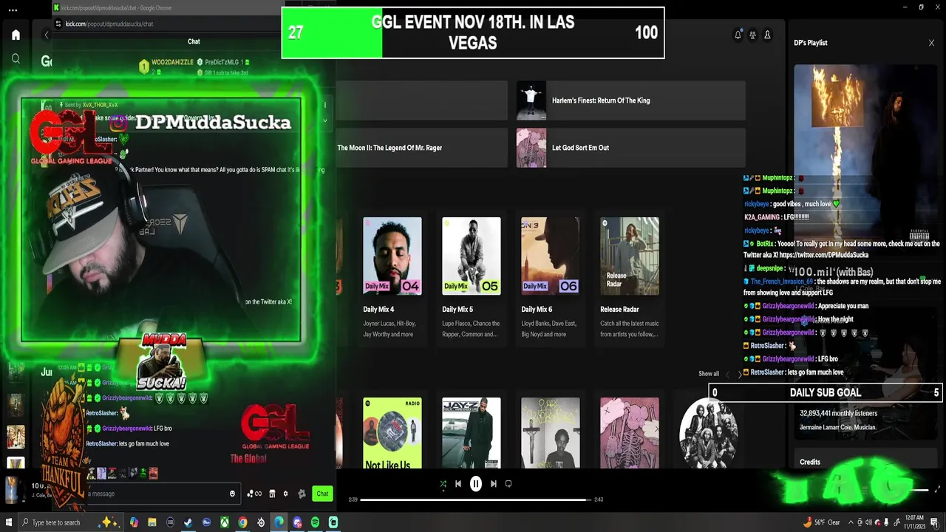Open the Kick app taskbar icon
This screenshot has height=532, width=946.
333,522
